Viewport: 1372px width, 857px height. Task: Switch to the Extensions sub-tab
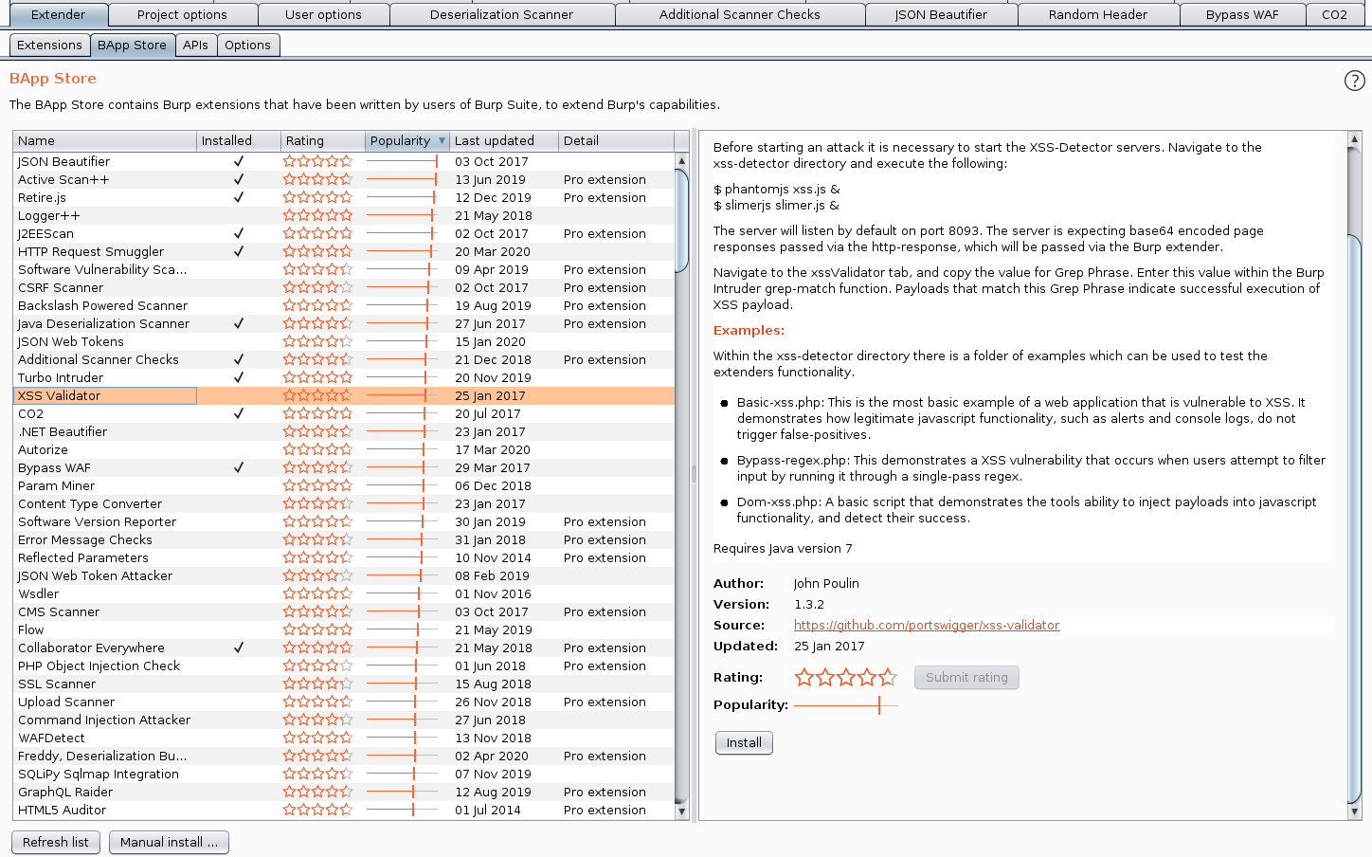49,45
